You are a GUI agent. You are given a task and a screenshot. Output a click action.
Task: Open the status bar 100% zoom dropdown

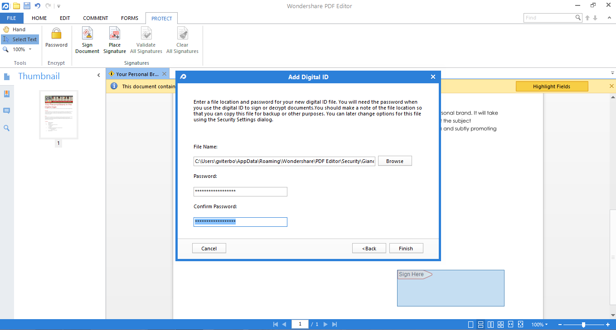coord(539,325)
